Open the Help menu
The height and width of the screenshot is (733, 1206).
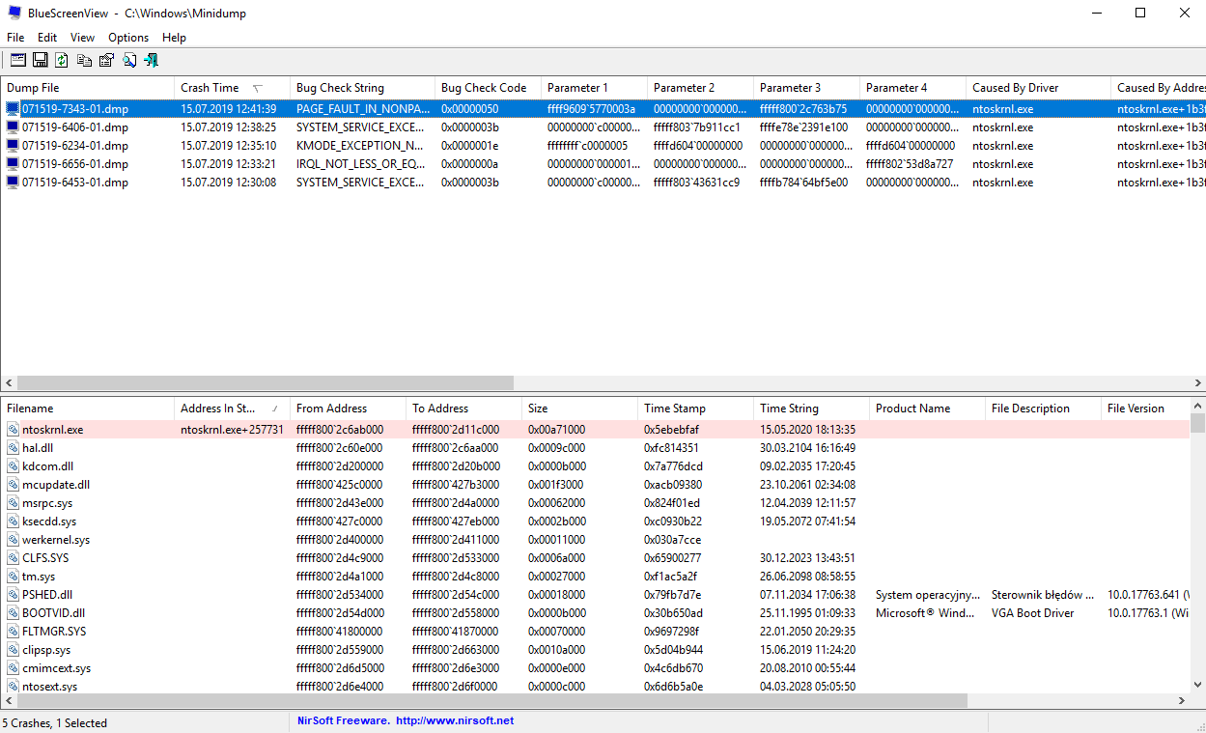174,38
